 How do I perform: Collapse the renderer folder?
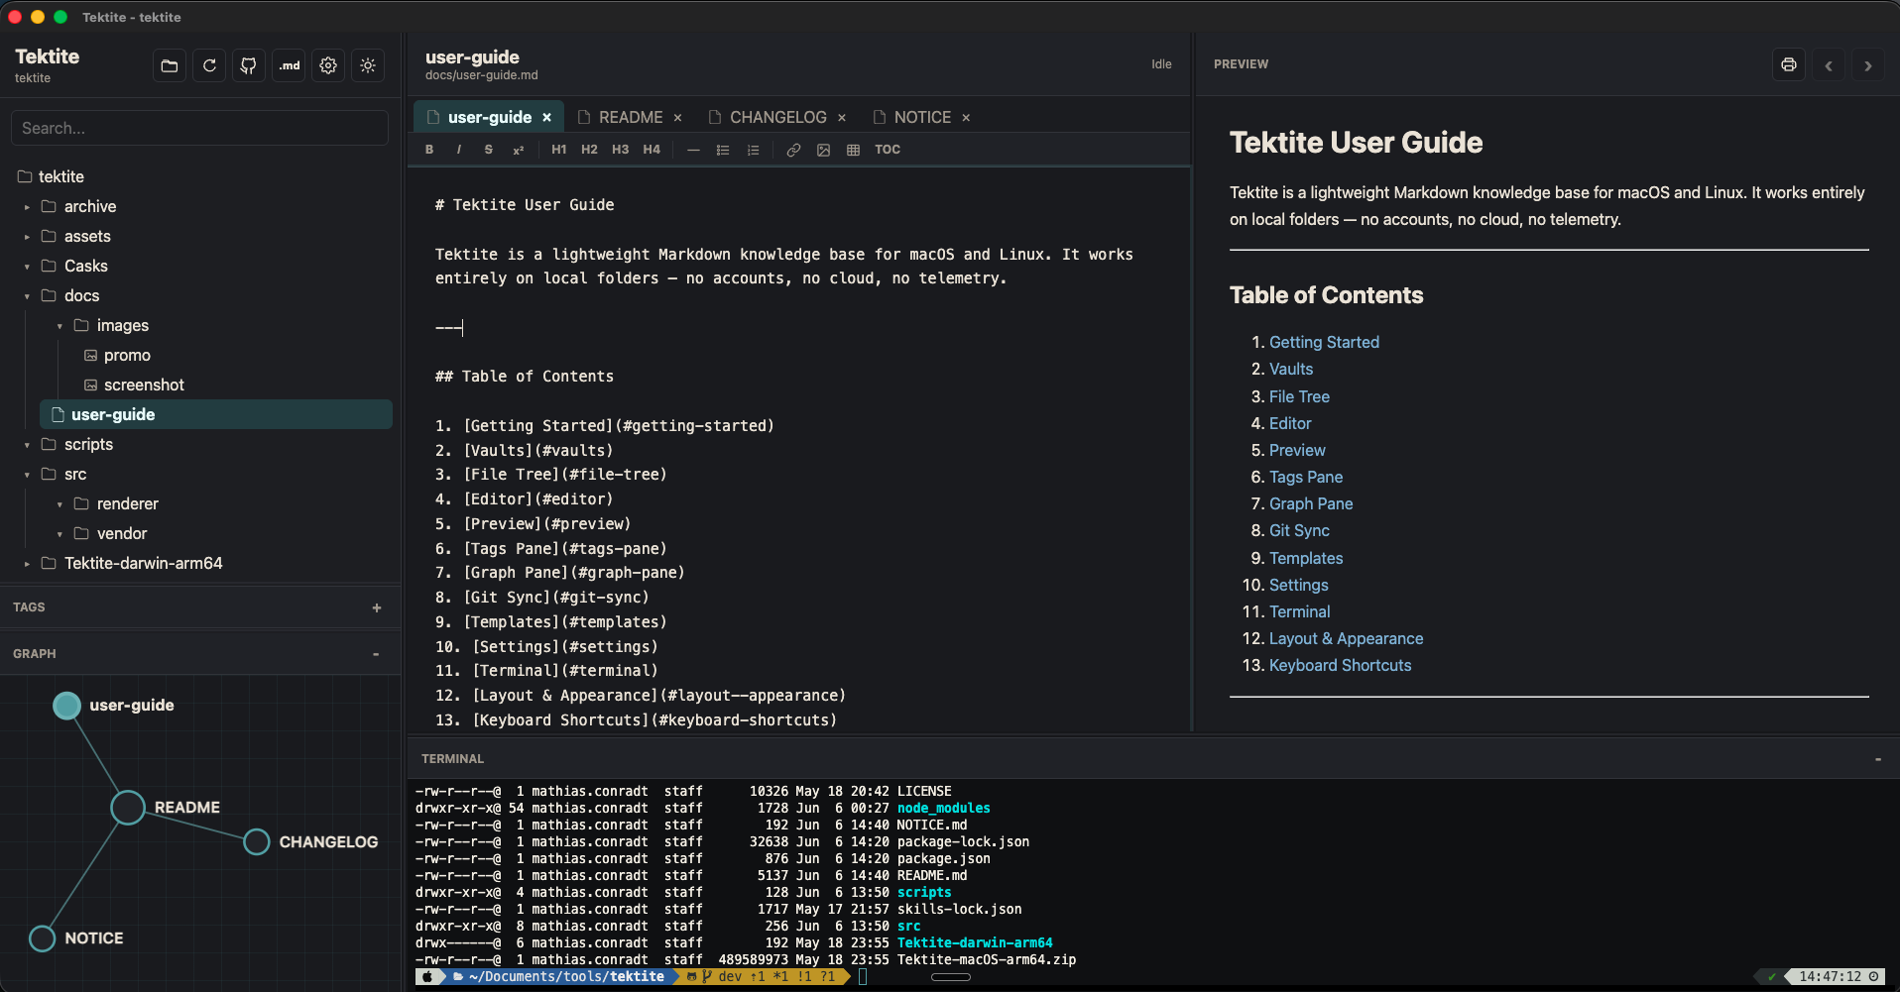(x=59, y=504)
